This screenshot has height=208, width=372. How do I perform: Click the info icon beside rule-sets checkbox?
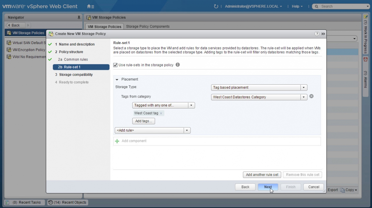[x=178, y=65]
